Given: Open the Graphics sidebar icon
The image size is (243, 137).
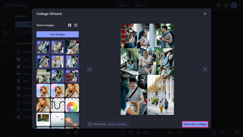Looking at the screenshot, I should pyautogui.click(x=5, y=50).
